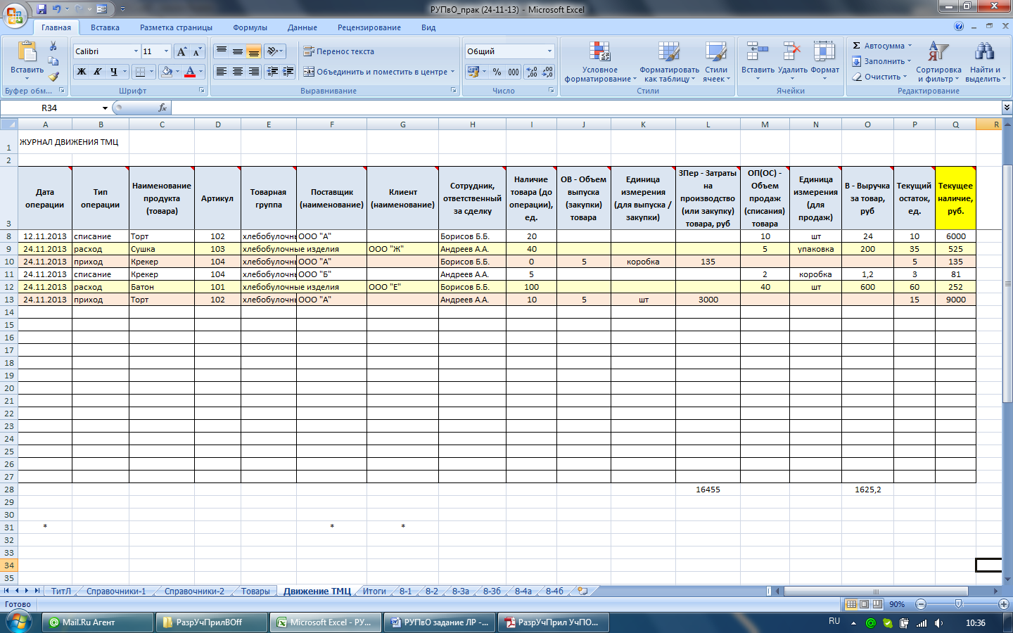Toggle italic К formatting

click(x=97, y=72)
